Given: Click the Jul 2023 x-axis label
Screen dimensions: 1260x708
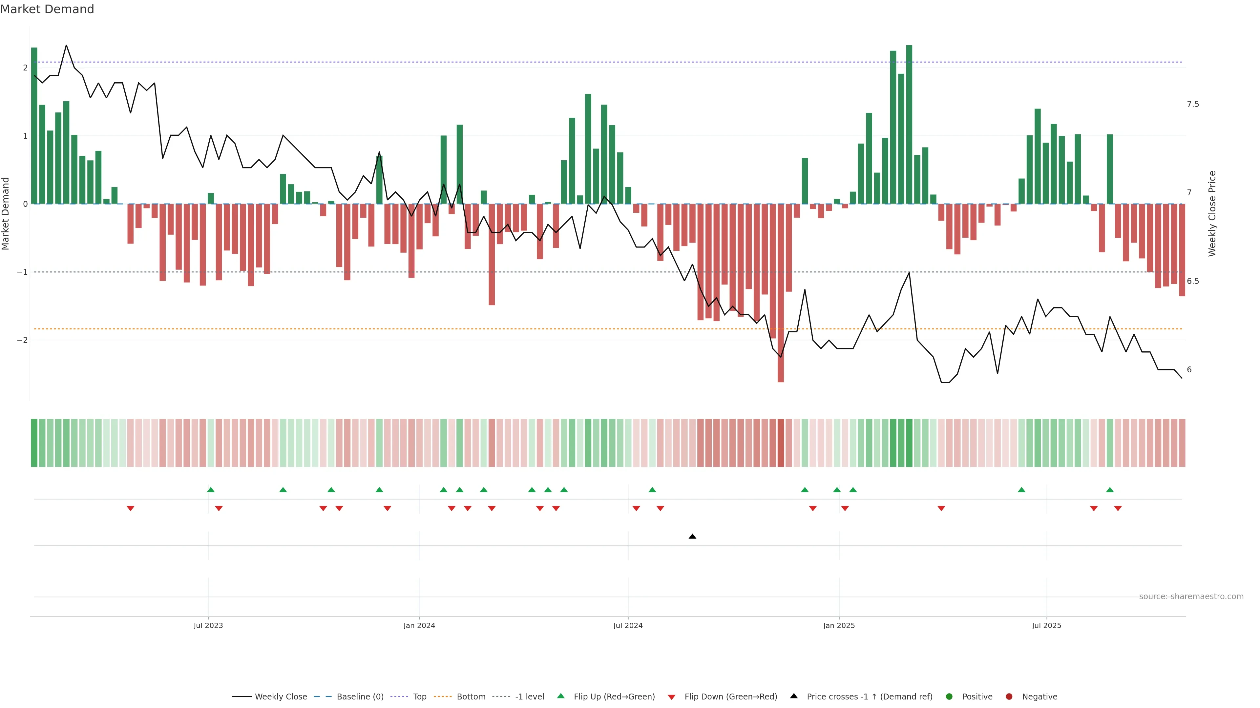Looking at the screenshot, I should click(x=208, y=625).
